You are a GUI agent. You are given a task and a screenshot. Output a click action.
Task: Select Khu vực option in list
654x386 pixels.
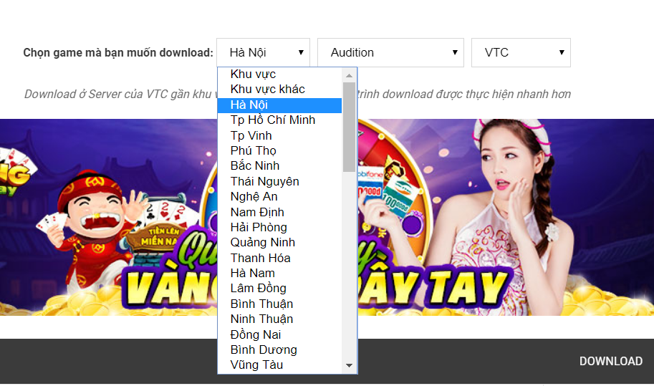click(x=279, y=74)
